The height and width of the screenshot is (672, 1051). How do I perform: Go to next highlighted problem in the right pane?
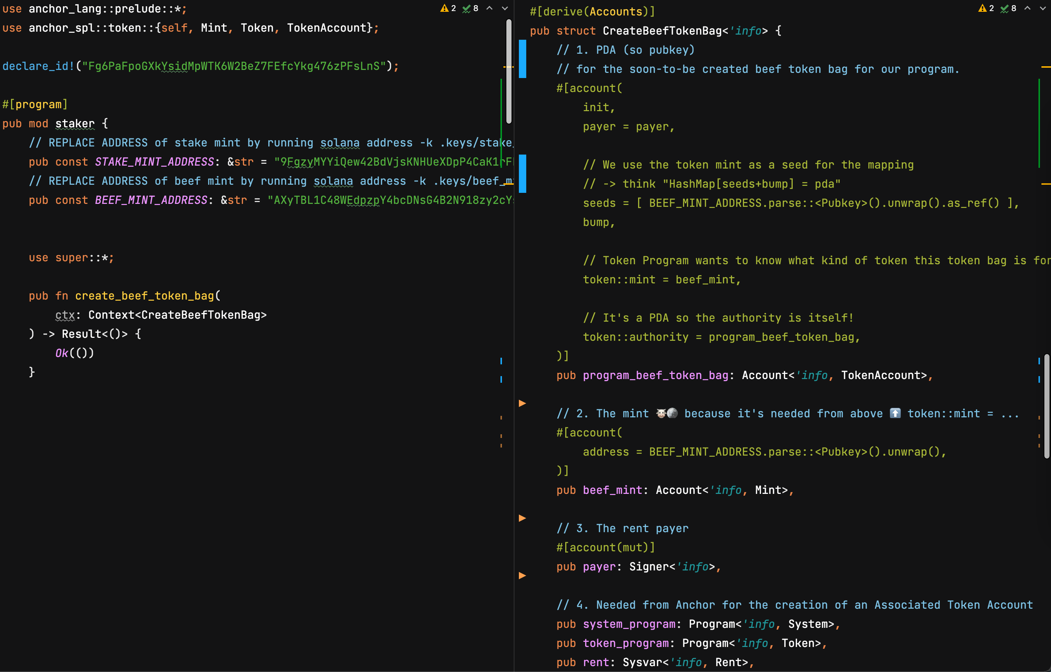pos(1043,8)
